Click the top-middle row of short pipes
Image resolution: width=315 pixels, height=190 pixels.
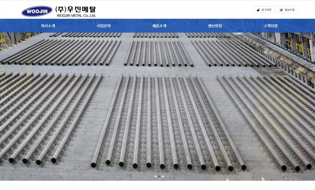(156, 35)
